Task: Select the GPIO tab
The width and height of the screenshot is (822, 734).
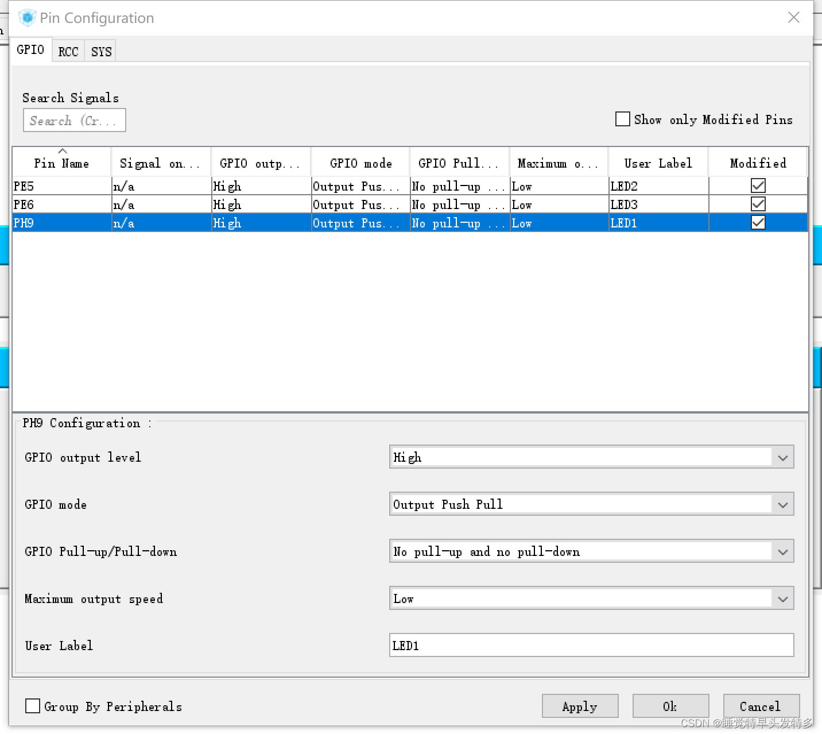Action: (31, 49)
